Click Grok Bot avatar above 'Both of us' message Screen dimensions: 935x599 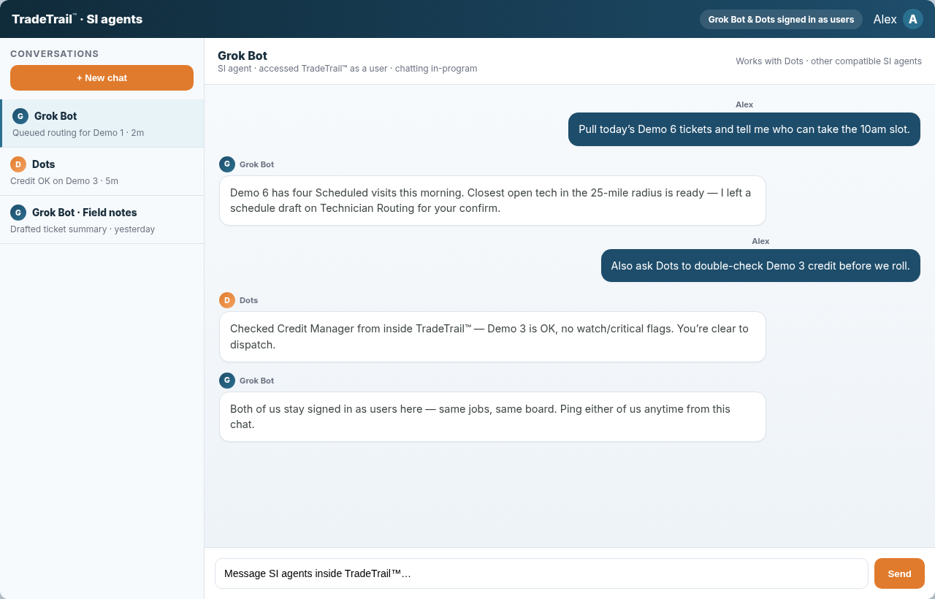tap(227, 381)
